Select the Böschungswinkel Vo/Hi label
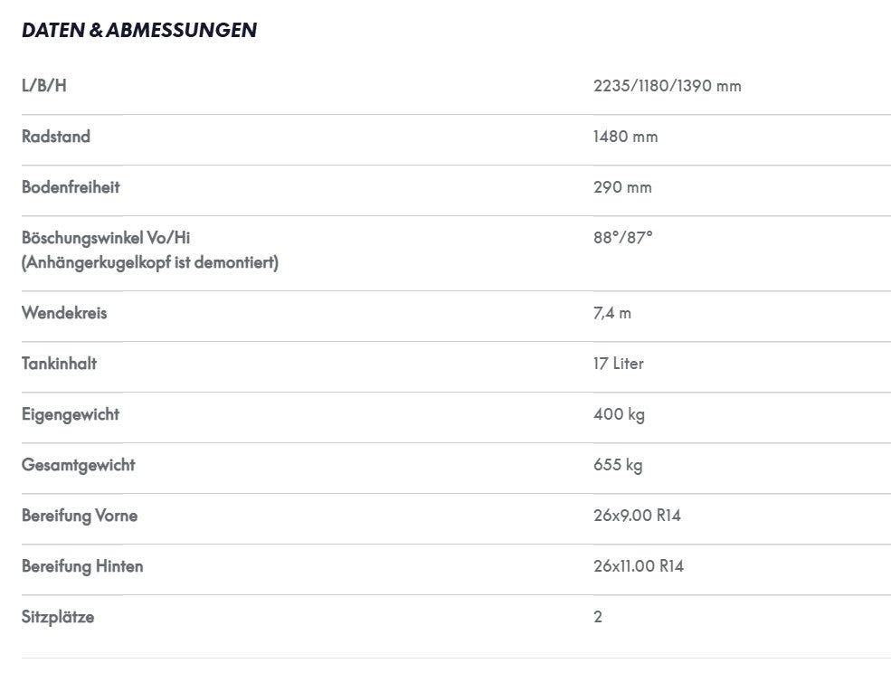This screenshot has width=891, height=673. pos(106,237)
